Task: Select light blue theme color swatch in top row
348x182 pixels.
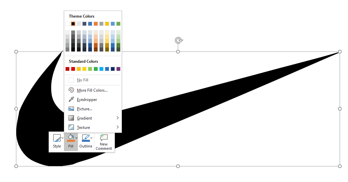Action: (x=113, y=24)
